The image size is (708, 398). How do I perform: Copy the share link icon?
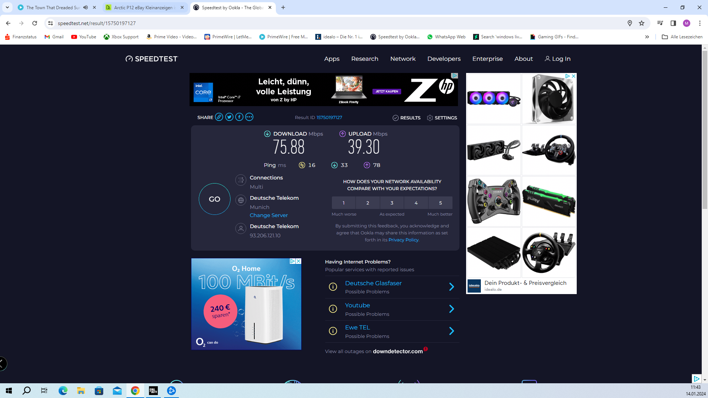(x=219, y=117)
